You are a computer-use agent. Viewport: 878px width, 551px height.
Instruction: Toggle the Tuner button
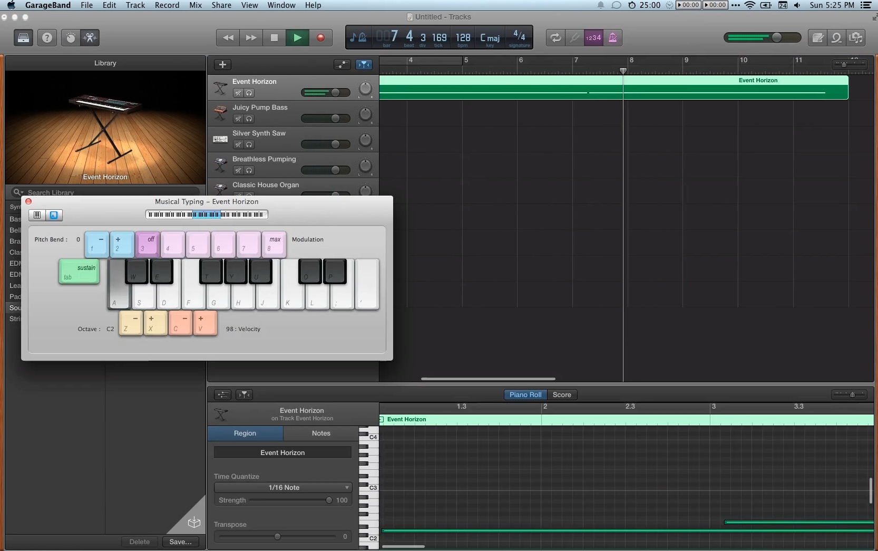tap(574, 37)
